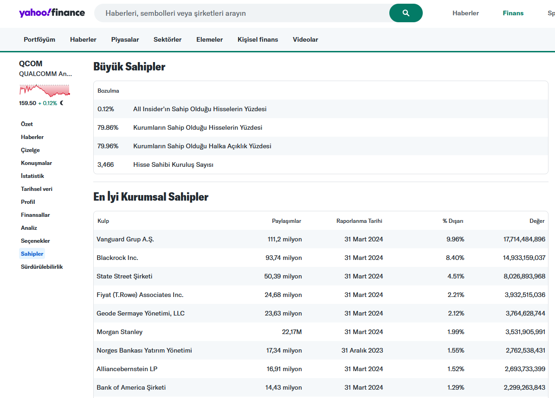Select Seçenekler in the sidebar
Viewport: 555px width, 398px height.
[35, 241]
